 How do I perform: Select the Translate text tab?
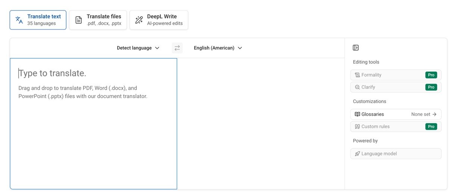click(x=38, y=20)
